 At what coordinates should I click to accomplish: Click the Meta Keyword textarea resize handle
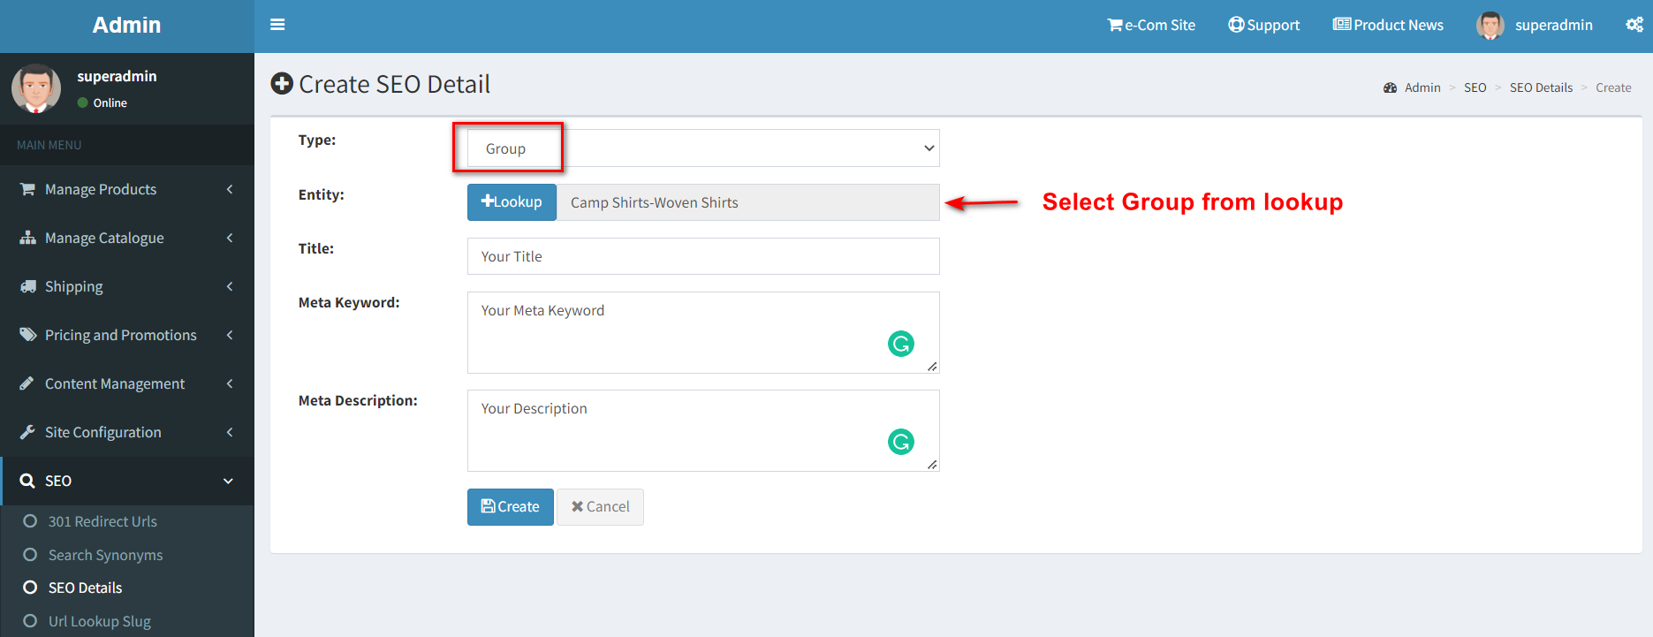coord(932,367)
